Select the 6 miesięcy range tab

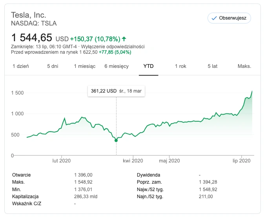117,66
